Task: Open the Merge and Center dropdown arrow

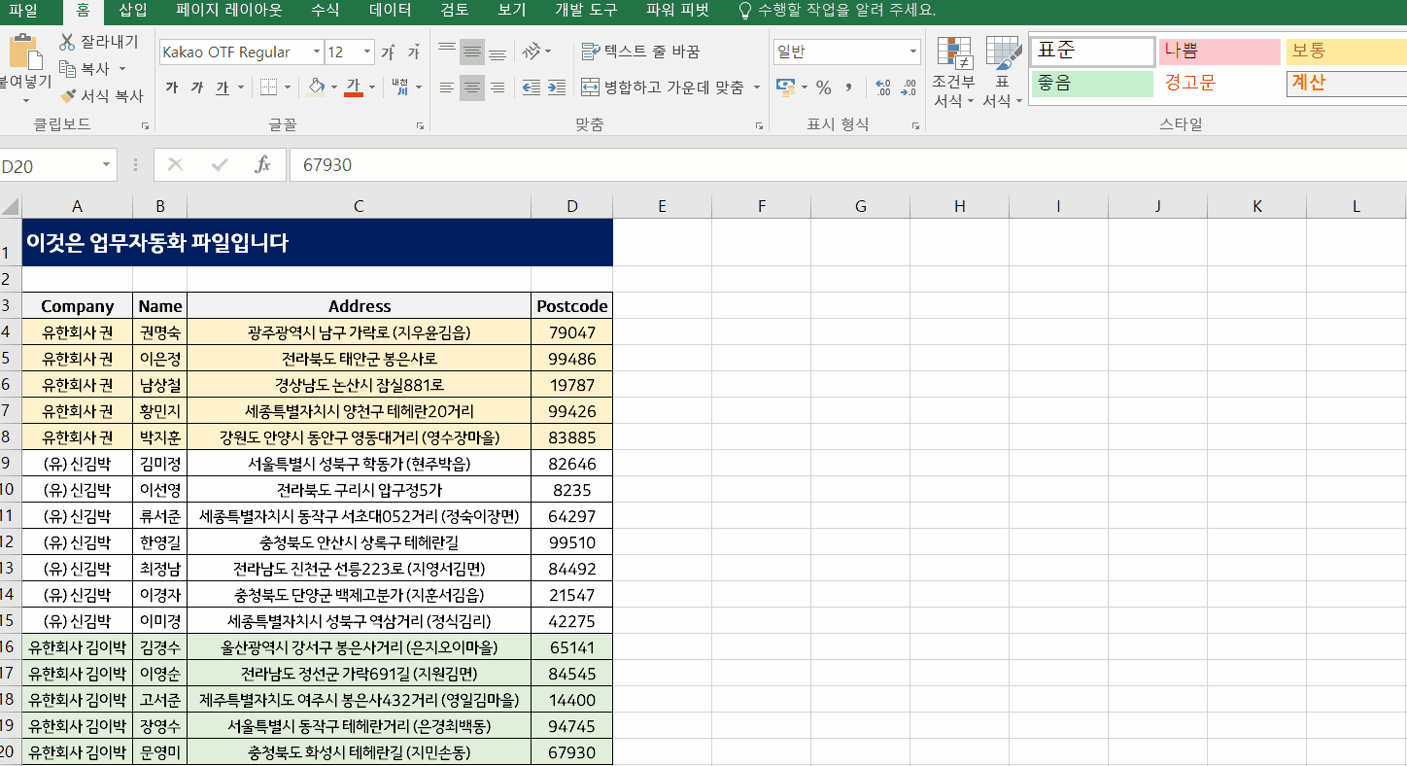Action: (x=757, y=87)
